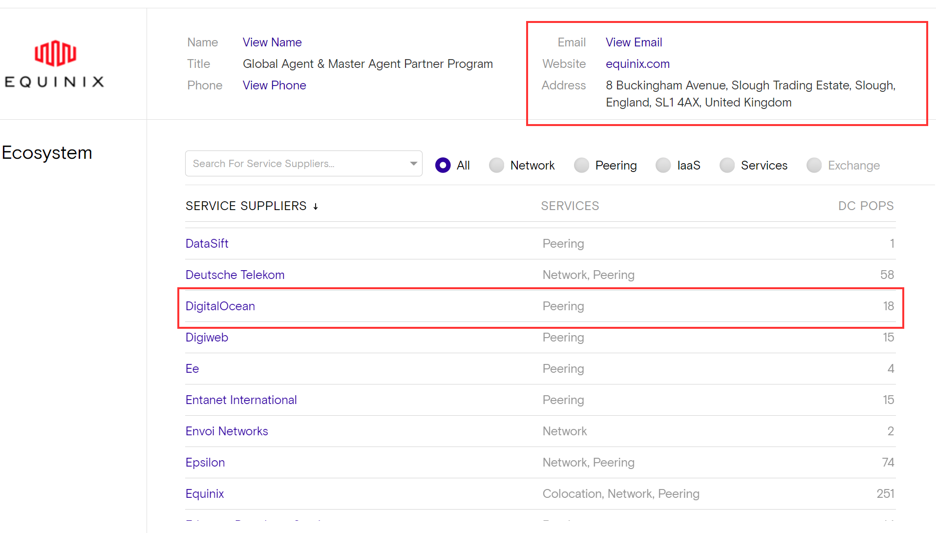
Task: Open the equinix.com website link
Action: (638, 64)
